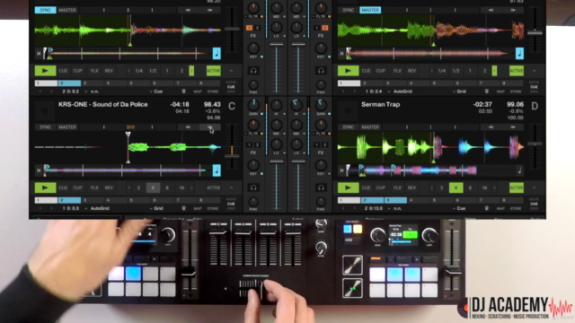Image resolution: width=575 pixels, height=323 pixels.
Task: Enable SYNC on deck D
Action: click(x=349, y=127)
